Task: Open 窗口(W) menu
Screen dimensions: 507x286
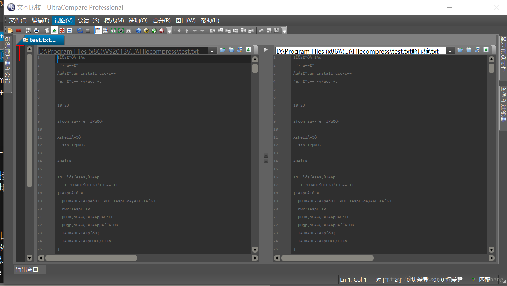Action: coord(185,21)
